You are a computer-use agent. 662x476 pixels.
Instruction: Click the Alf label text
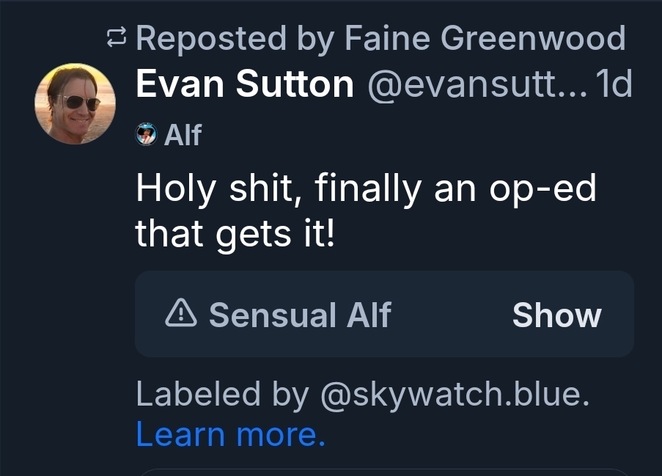click(x=183, y=135)
